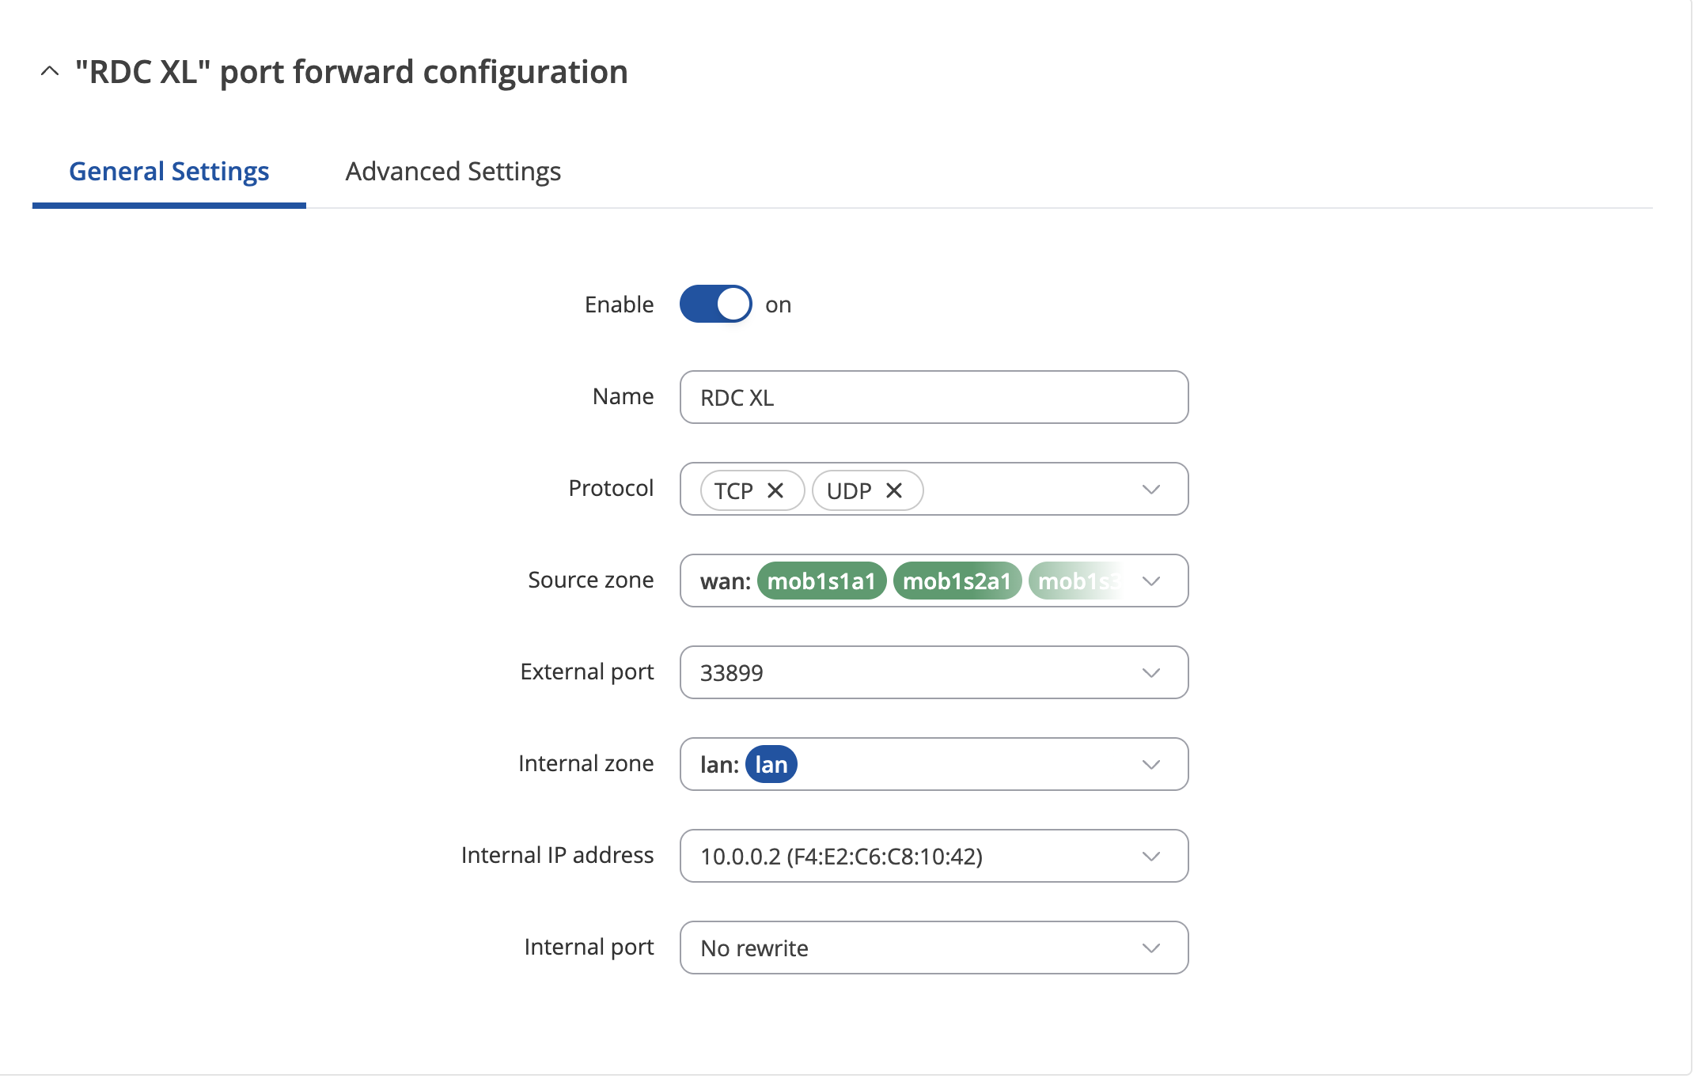Click the External port value 33899
Image resolution: width=1698 pixels, height=1082 pixels.
click(x=732, y=673)
